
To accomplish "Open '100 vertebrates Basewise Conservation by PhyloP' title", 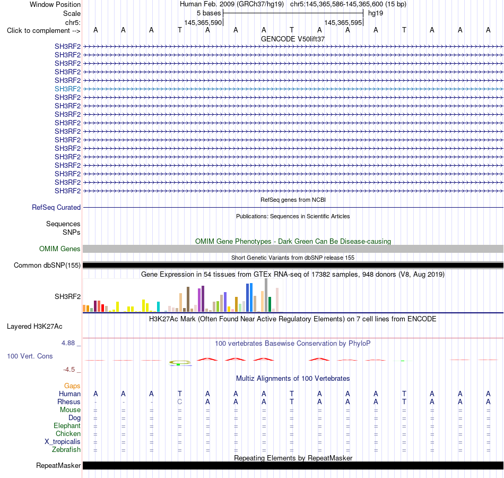I will 293,344.
